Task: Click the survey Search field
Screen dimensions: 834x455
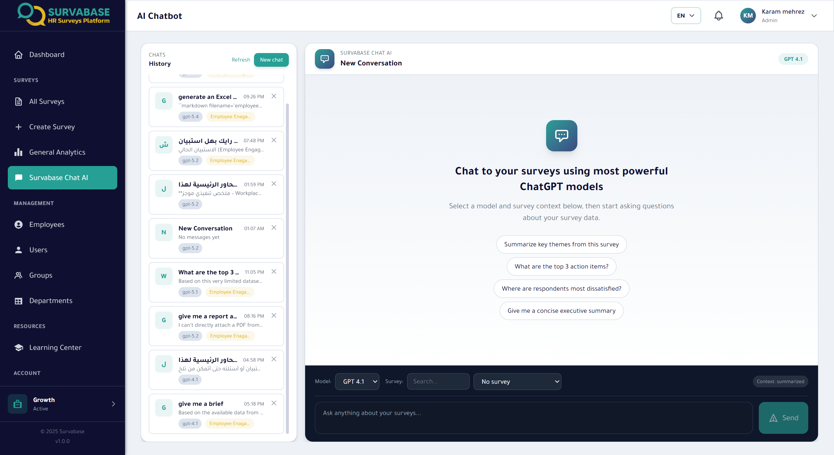Action: pyautogui.click(x=438, y=381)
